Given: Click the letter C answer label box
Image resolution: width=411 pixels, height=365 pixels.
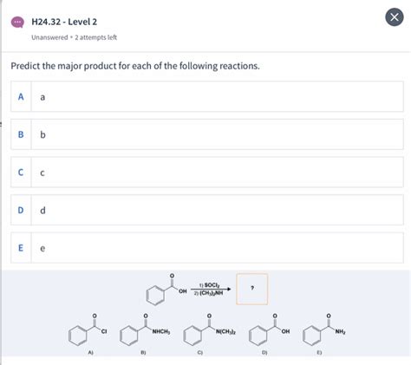Looking at the screenshot, I should 21,173.
